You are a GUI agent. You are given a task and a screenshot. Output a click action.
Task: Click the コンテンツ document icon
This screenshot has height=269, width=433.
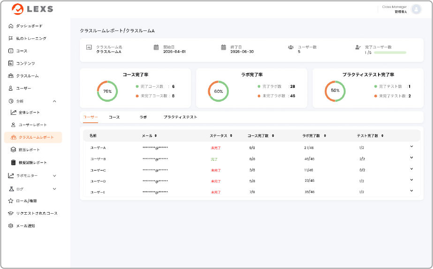pos(11,63)
